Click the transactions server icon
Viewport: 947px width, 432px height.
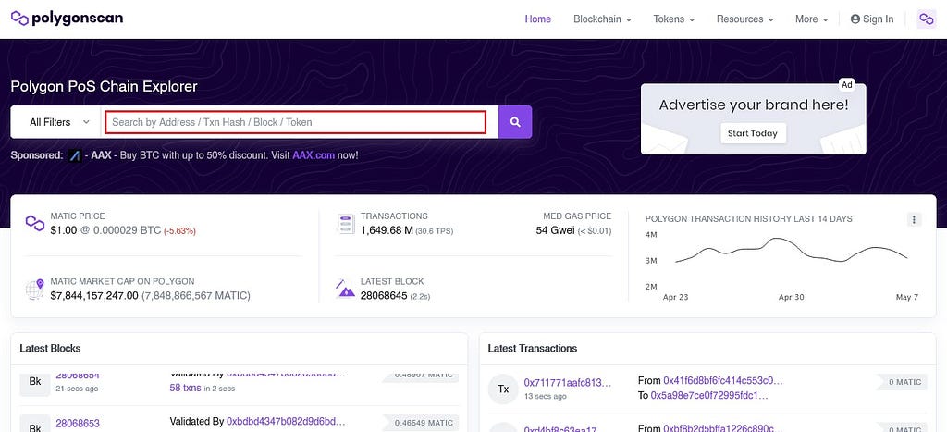coord(346,224)
